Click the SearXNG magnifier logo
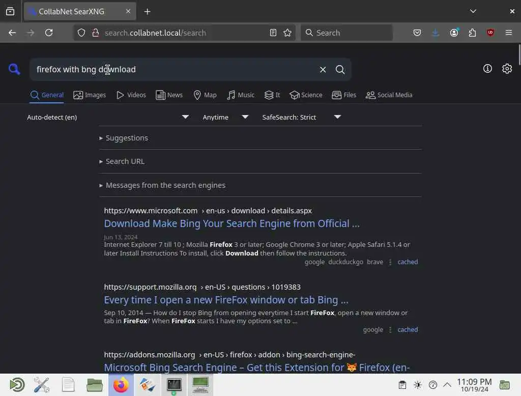Screen dimensions: 521x396 click(14, 69)
